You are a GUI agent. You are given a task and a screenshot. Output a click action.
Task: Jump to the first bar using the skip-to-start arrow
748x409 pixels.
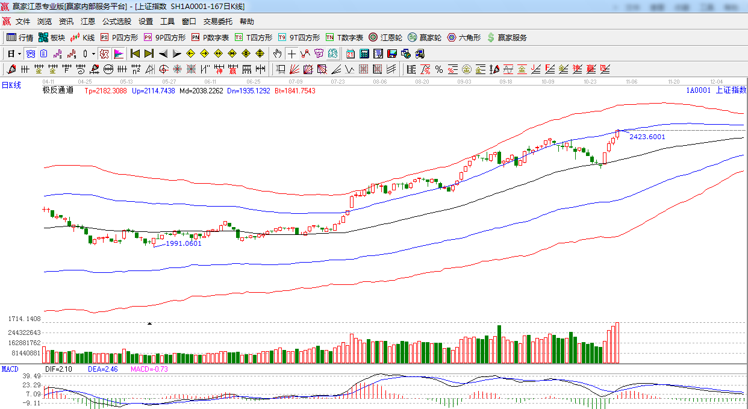point(135,54)
